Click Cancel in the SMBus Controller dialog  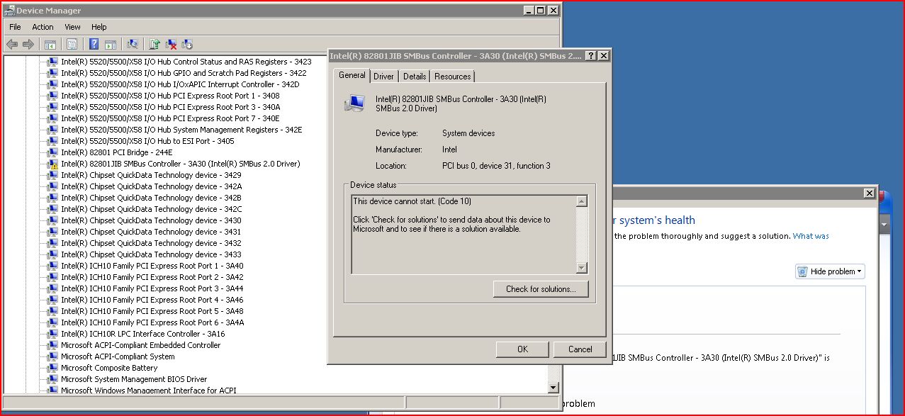point(580,349)
